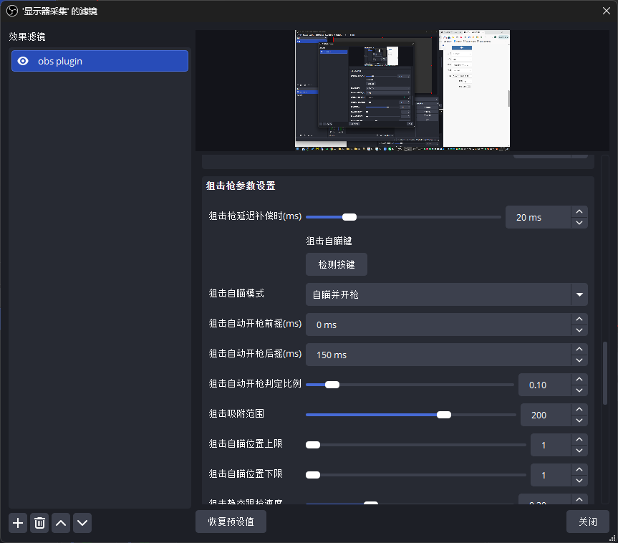Click the 狙击自瞄位置上限 slider handle
618x543 pixels.
point(313,445)
